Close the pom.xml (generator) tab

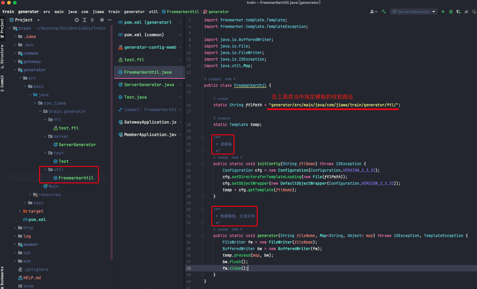180,22
